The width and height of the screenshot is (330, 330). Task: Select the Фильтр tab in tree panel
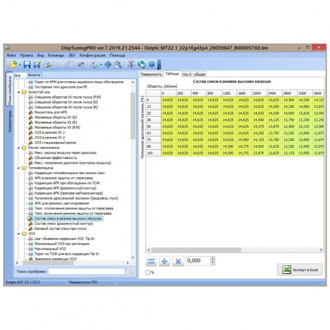(34, 75)
